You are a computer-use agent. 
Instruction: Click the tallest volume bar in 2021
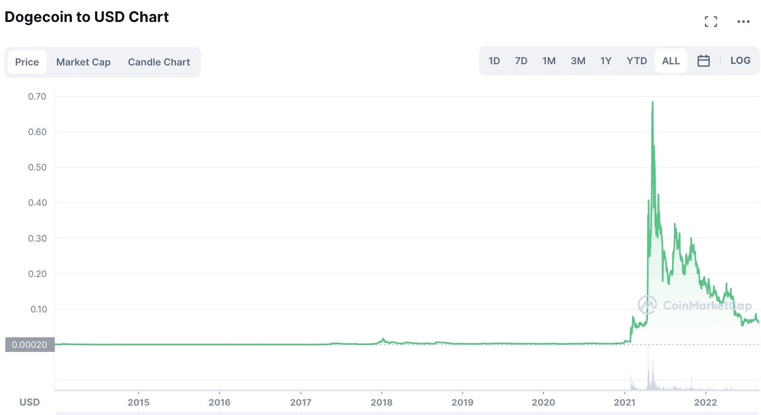[x=648, y=368]
